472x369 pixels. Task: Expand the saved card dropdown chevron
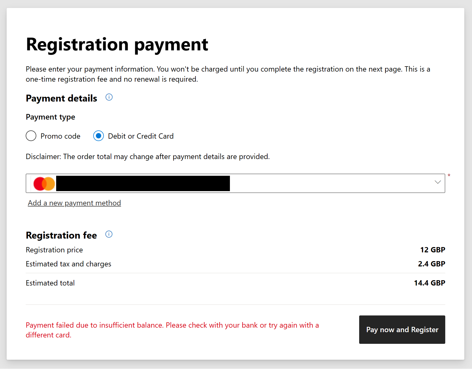point(438,182)
